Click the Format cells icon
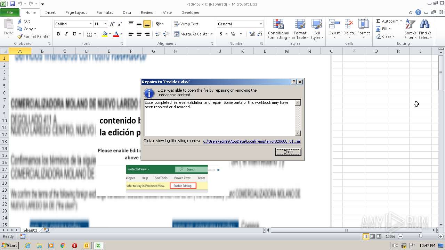This screenshot has height=250, width=445. click(x=364, y=24)
